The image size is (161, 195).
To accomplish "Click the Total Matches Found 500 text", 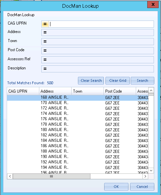I will 30,83.
